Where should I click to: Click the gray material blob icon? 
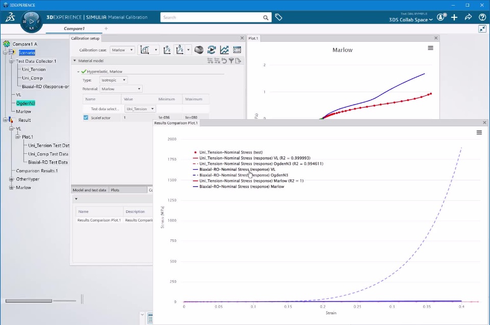point(199,50)
